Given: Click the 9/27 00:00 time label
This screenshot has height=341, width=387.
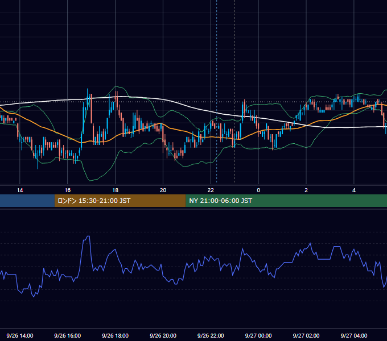Looking at the screenshot, I should tap(258, 335).
